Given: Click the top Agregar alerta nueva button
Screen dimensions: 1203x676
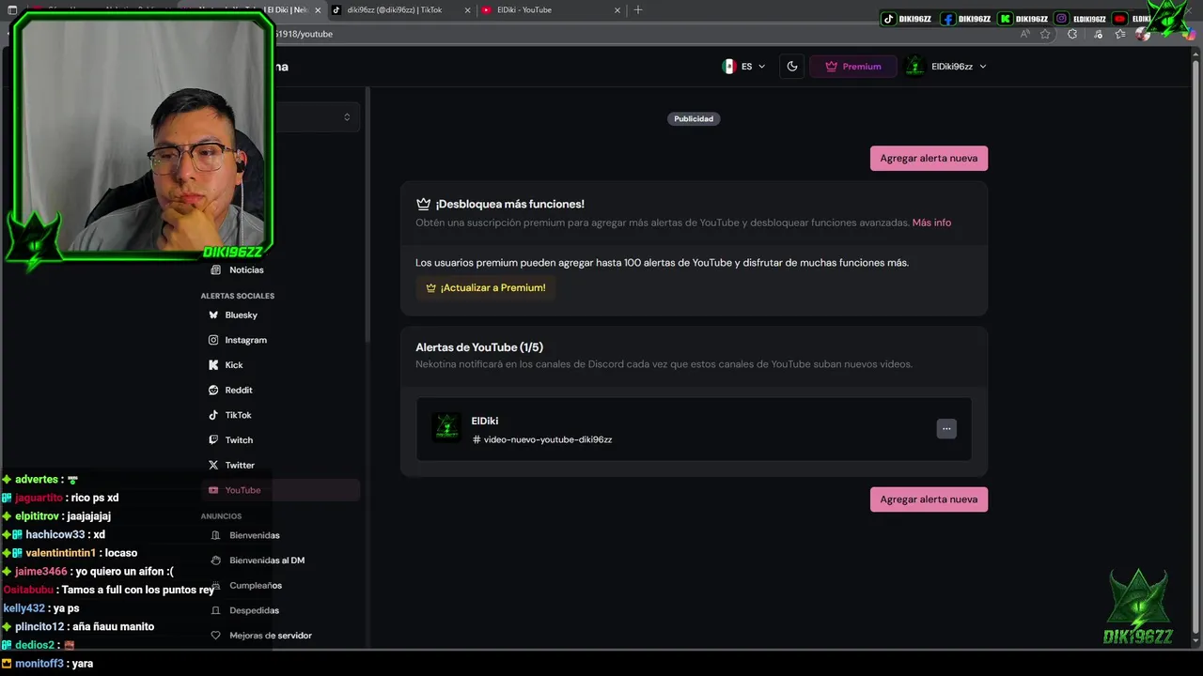Looking at the screenshot, I should 929,158.
